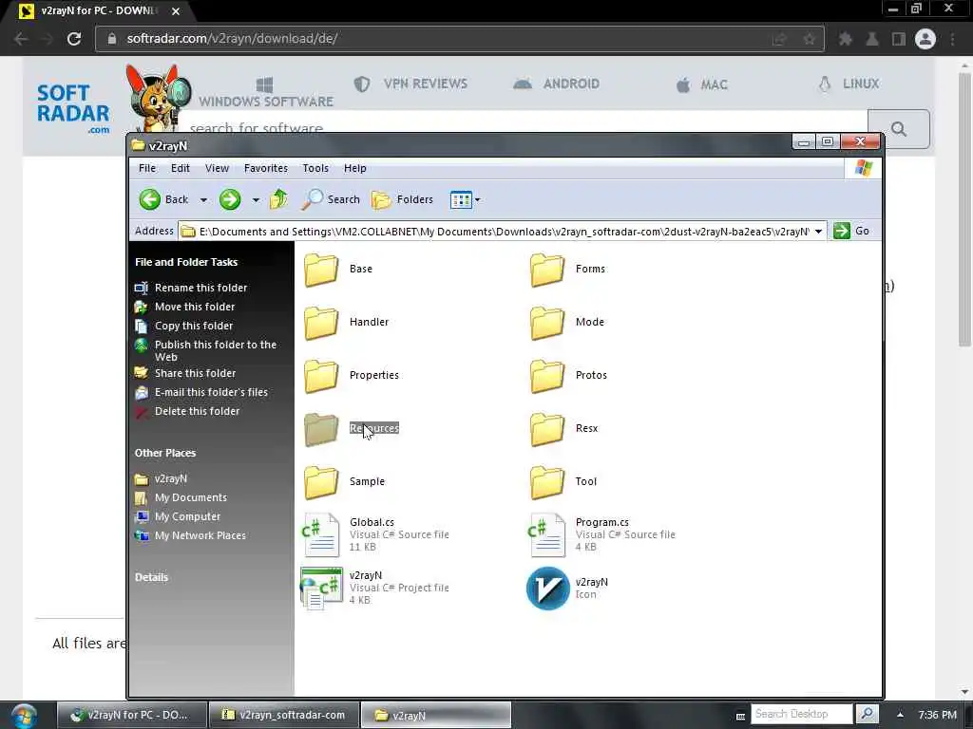Expand the Address bar dropdown
This screenshot has height=729, width=973.
click(818, 232)
